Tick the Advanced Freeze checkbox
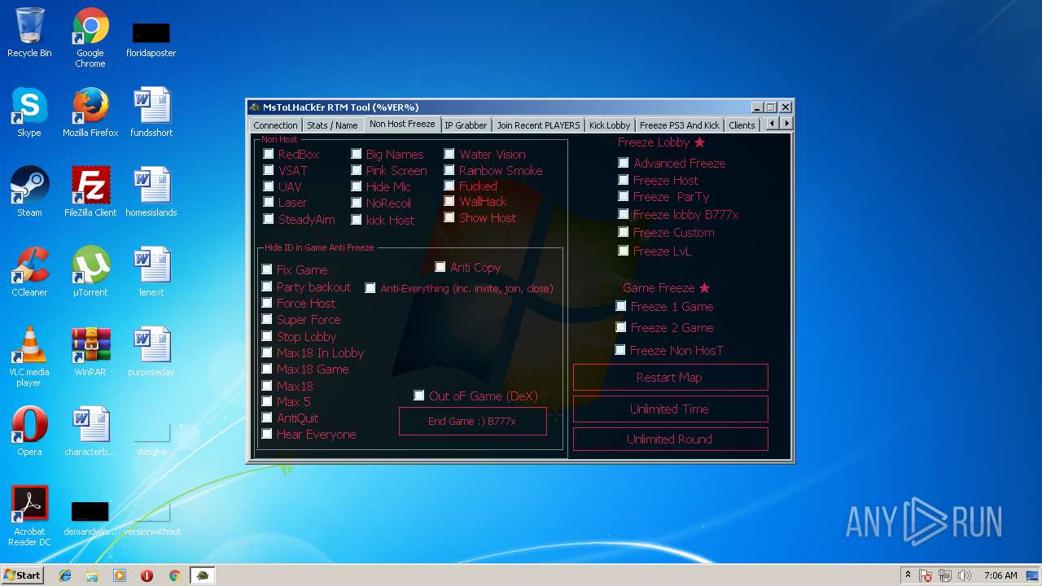The width and height of the screenshot is (1042, 586). click(624, 163)
